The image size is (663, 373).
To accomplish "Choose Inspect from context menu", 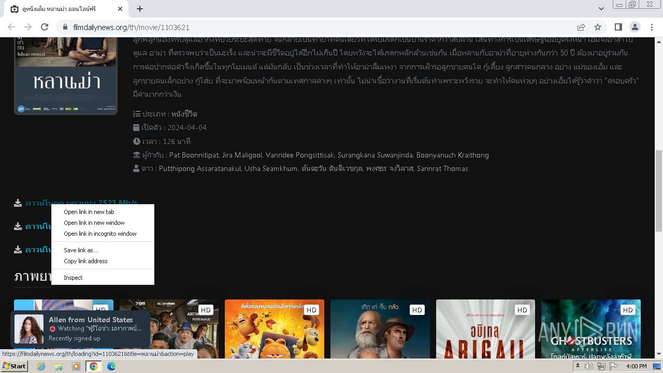I will (x=103, y=278).
